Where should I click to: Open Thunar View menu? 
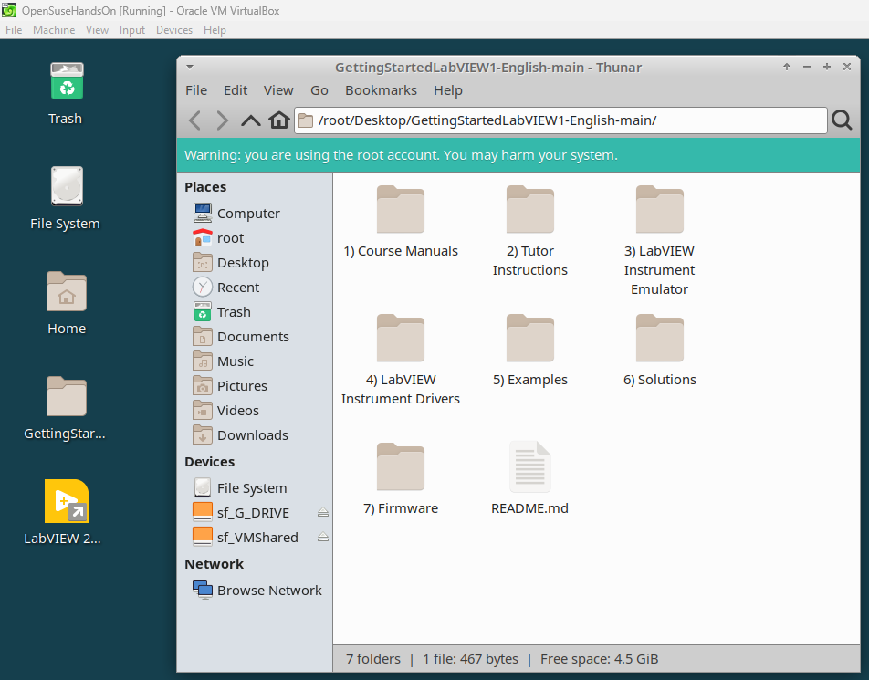point(278,90)
